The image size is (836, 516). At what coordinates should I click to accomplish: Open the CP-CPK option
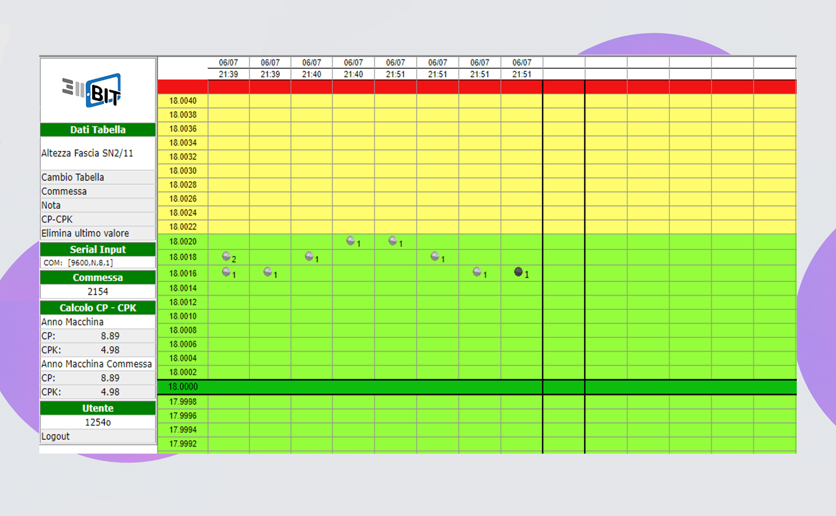98,219
